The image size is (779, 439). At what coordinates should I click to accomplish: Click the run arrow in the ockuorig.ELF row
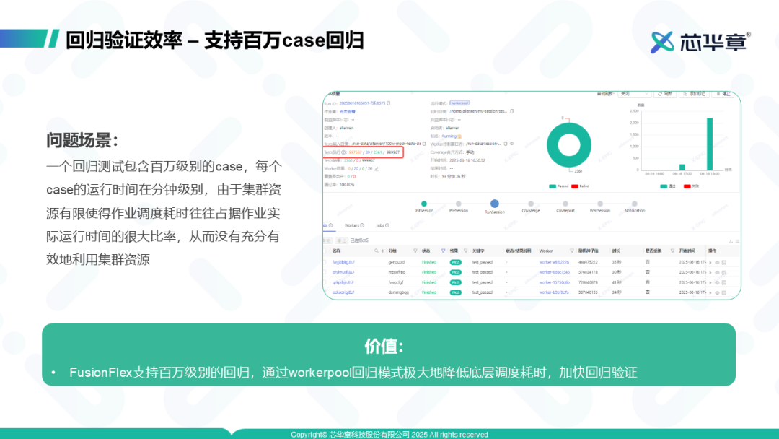[710, 293]
